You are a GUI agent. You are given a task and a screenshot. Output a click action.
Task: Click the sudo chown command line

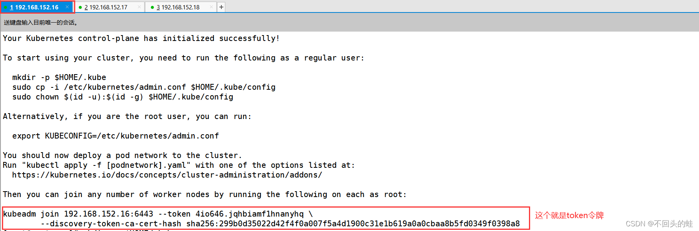[123, 97]
